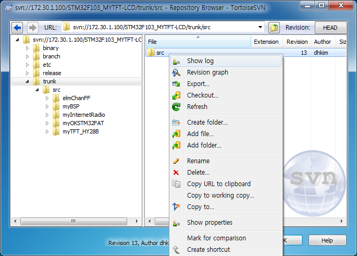Collapse the src folder node in tree

pyautogui.click(x=38, y=90)
